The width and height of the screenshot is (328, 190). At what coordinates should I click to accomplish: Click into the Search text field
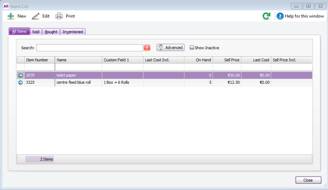point(89,48)
